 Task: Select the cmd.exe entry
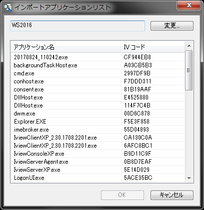(x=97, y=73)
